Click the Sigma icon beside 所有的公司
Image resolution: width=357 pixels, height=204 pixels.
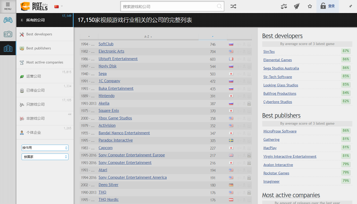click(22, 20)
